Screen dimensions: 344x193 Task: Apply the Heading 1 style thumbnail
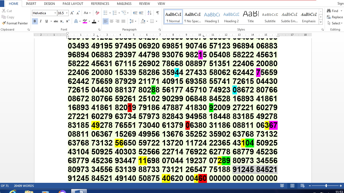point(212,17)
